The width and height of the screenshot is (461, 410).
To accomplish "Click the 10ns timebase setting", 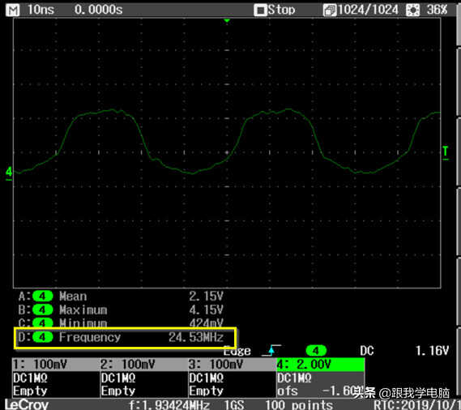I will (41, 10).
